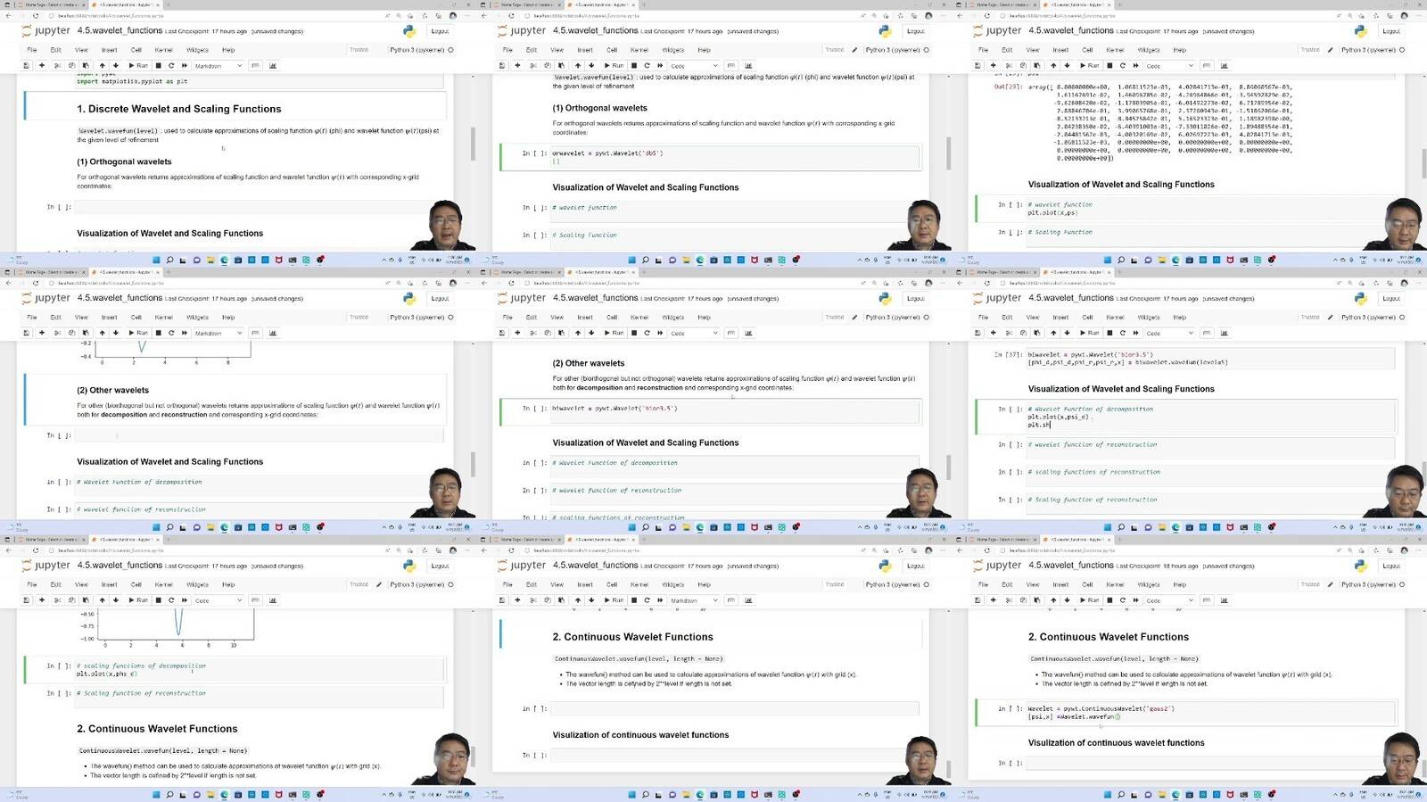Open the Markdown cell-type dropdown in the 'Discrete Wavelet' frame
This screenshot has height=802, width=1427.
click(x=218, y=65)
